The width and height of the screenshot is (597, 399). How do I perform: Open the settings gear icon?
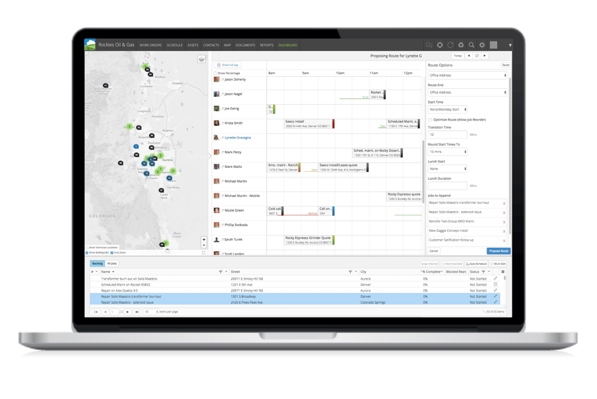tap(482, 45)
